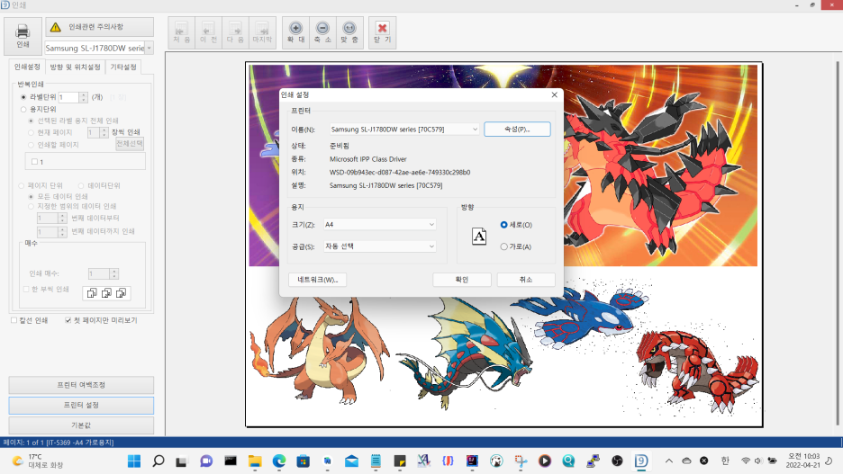
Task: Choose 가로(A) landscape orientation
Action: tap(503, 246)
